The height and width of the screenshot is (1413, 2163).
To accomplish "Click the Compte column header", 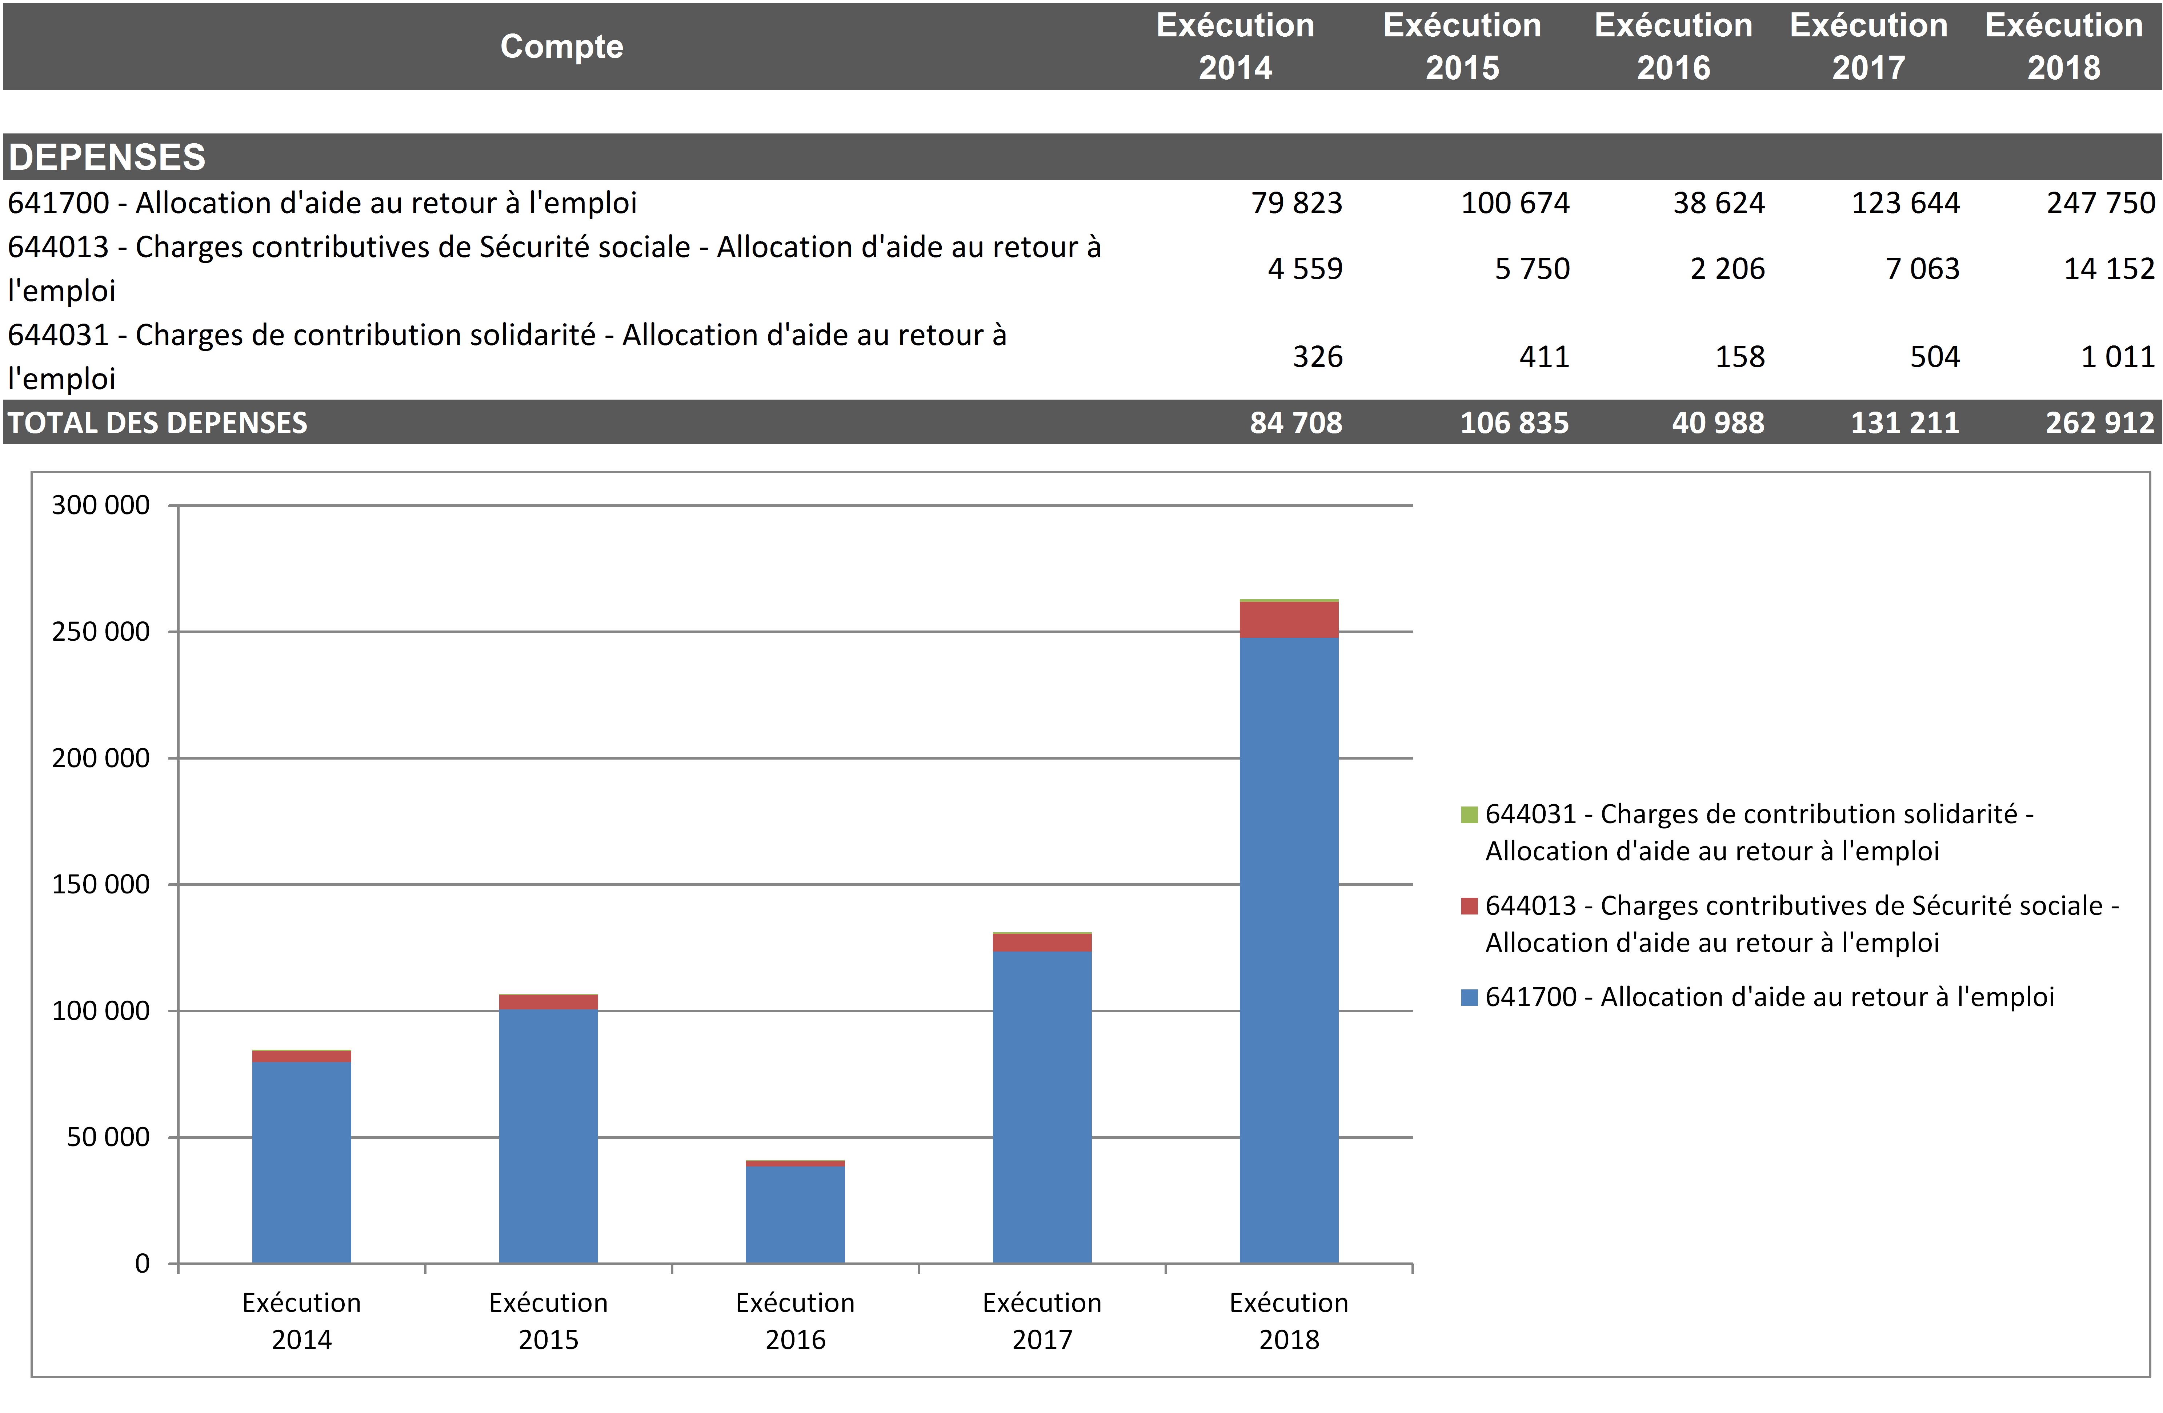I will [562, 46].
